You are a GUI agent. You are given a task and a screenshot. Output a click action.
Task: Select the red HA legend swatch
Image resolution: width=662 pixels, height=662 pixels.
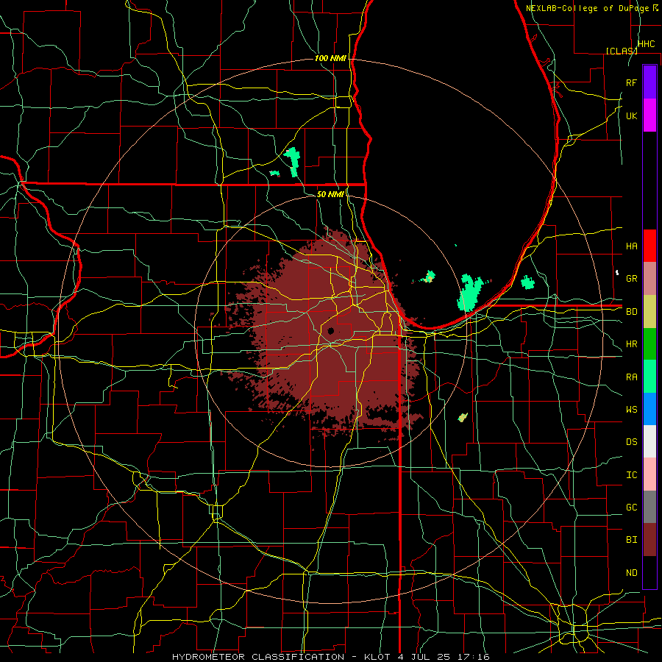click(x=649, y=246)
